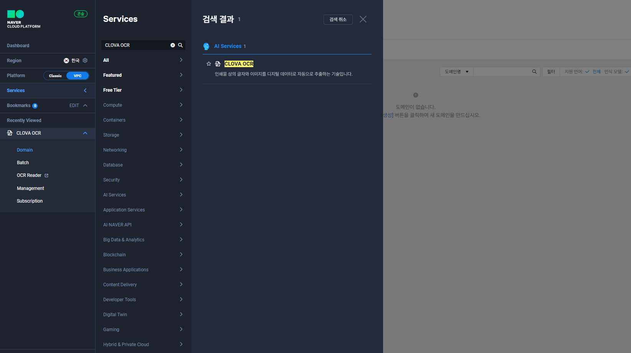Open Big Data & Analytics category
Viewport: 631px width, 353px height.
pyautogui.click(x=143, y=240)
